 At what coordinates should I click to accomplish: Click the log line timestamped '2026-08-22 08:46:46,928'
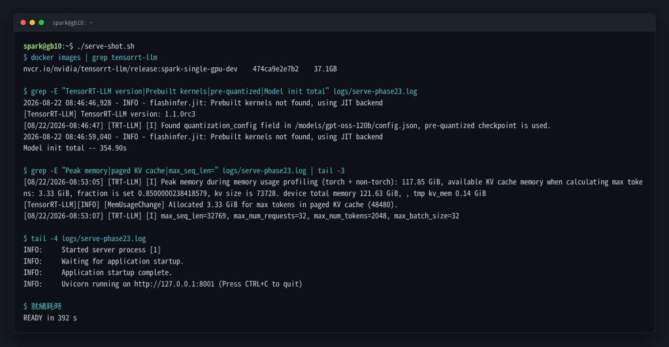203,103
